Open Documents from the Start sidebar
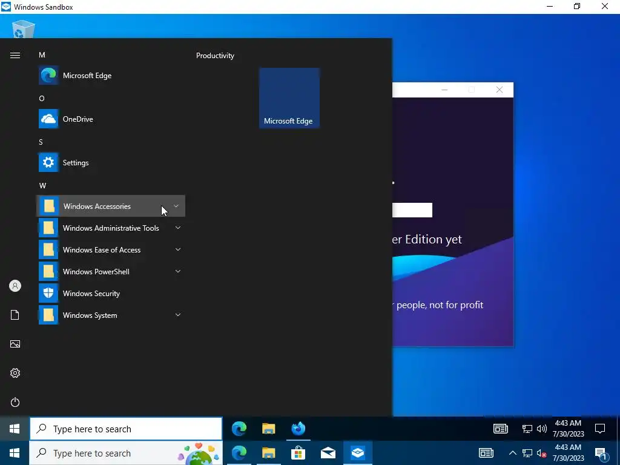Screen dimensions: 620x465 point(15,315)
